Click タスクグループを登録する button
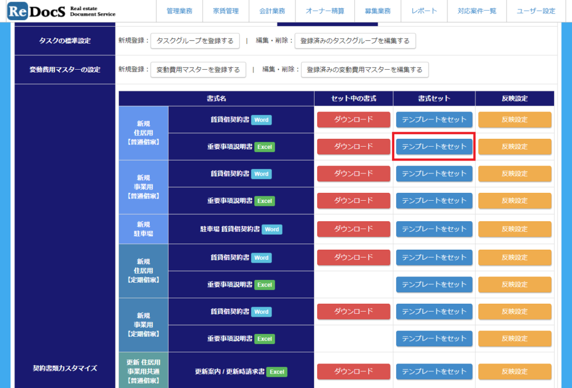The image size is (572, 388). pyautogui.click(x=195, y=41)
